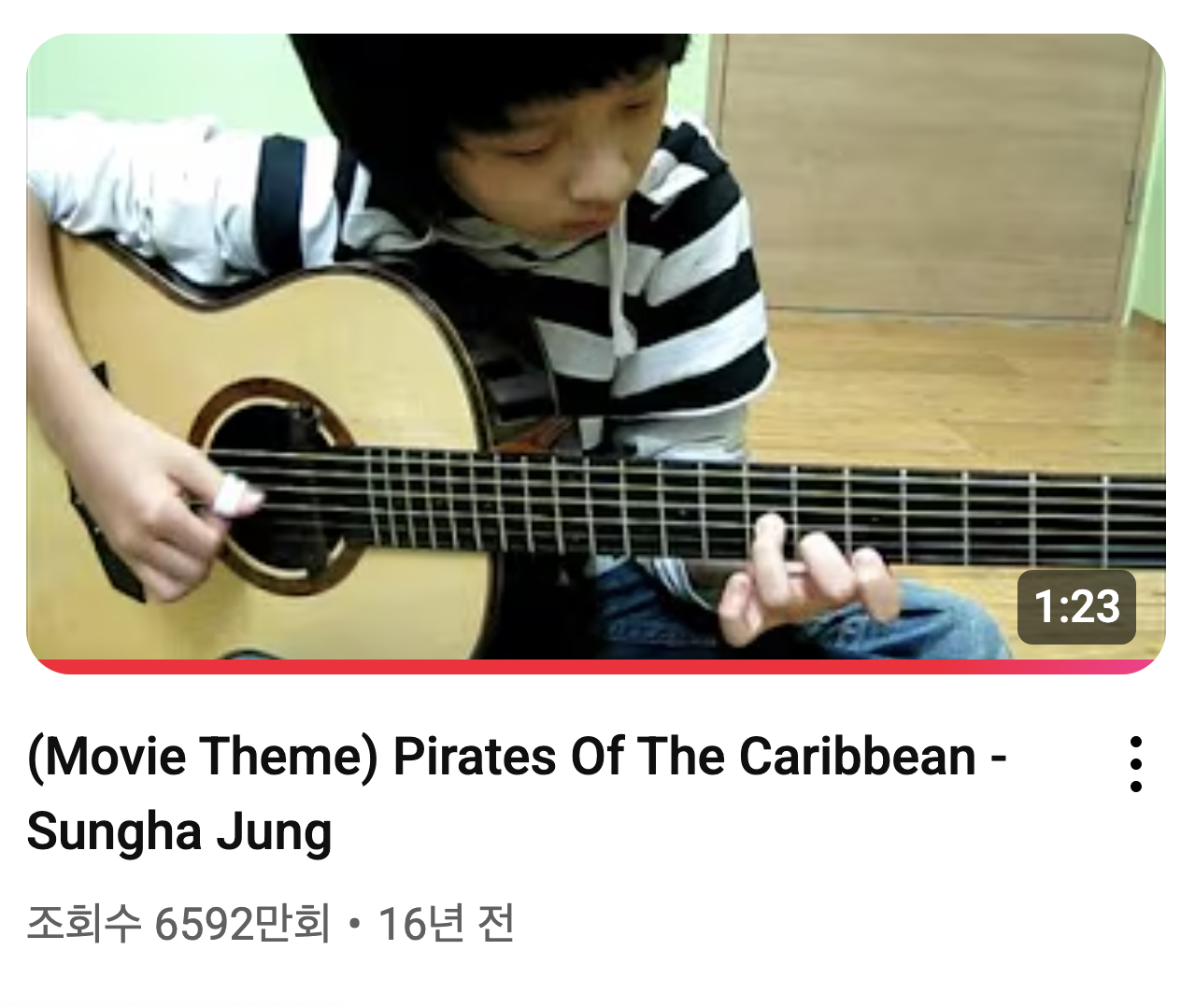Viewport: 1181px width, 1007px height.
Task: Click the red watched progress bar under the thumbnail
Action: [595, 667]
